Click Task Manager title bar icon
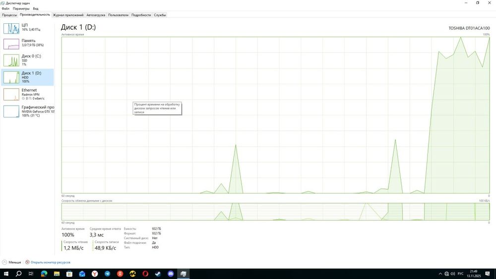The image size is (496, 279). tap(3, 3)
